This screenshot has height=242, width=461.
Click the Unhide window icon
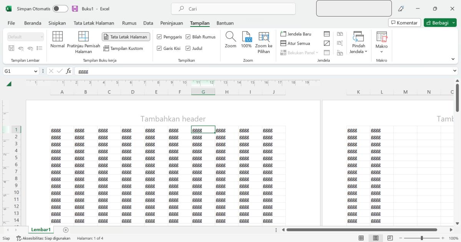tap(327, 53)
